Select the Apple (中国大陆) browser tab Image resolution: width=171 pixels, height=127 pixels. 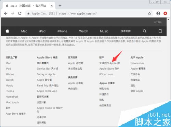point(28,6)
